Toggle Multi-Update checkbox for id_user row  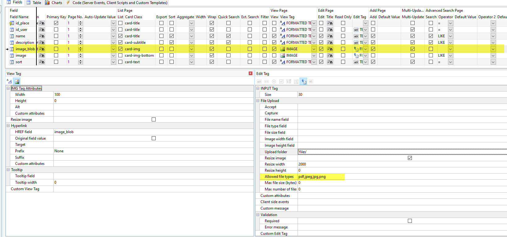coord(412,29)
